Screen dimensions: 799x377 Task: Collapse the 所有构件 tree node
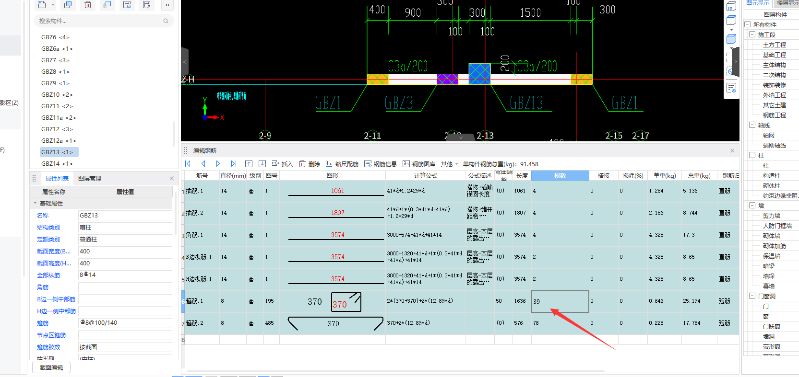[x=748, y=24]
